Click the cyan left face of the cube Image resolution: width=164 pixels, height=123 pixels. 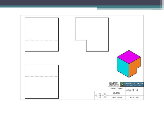[123, 67]
